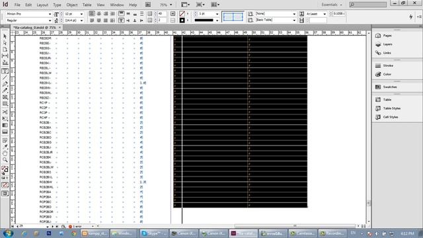The height and width of the screenshot is (238, 423).
Task: Select the Gap tool
Action: 5,56
